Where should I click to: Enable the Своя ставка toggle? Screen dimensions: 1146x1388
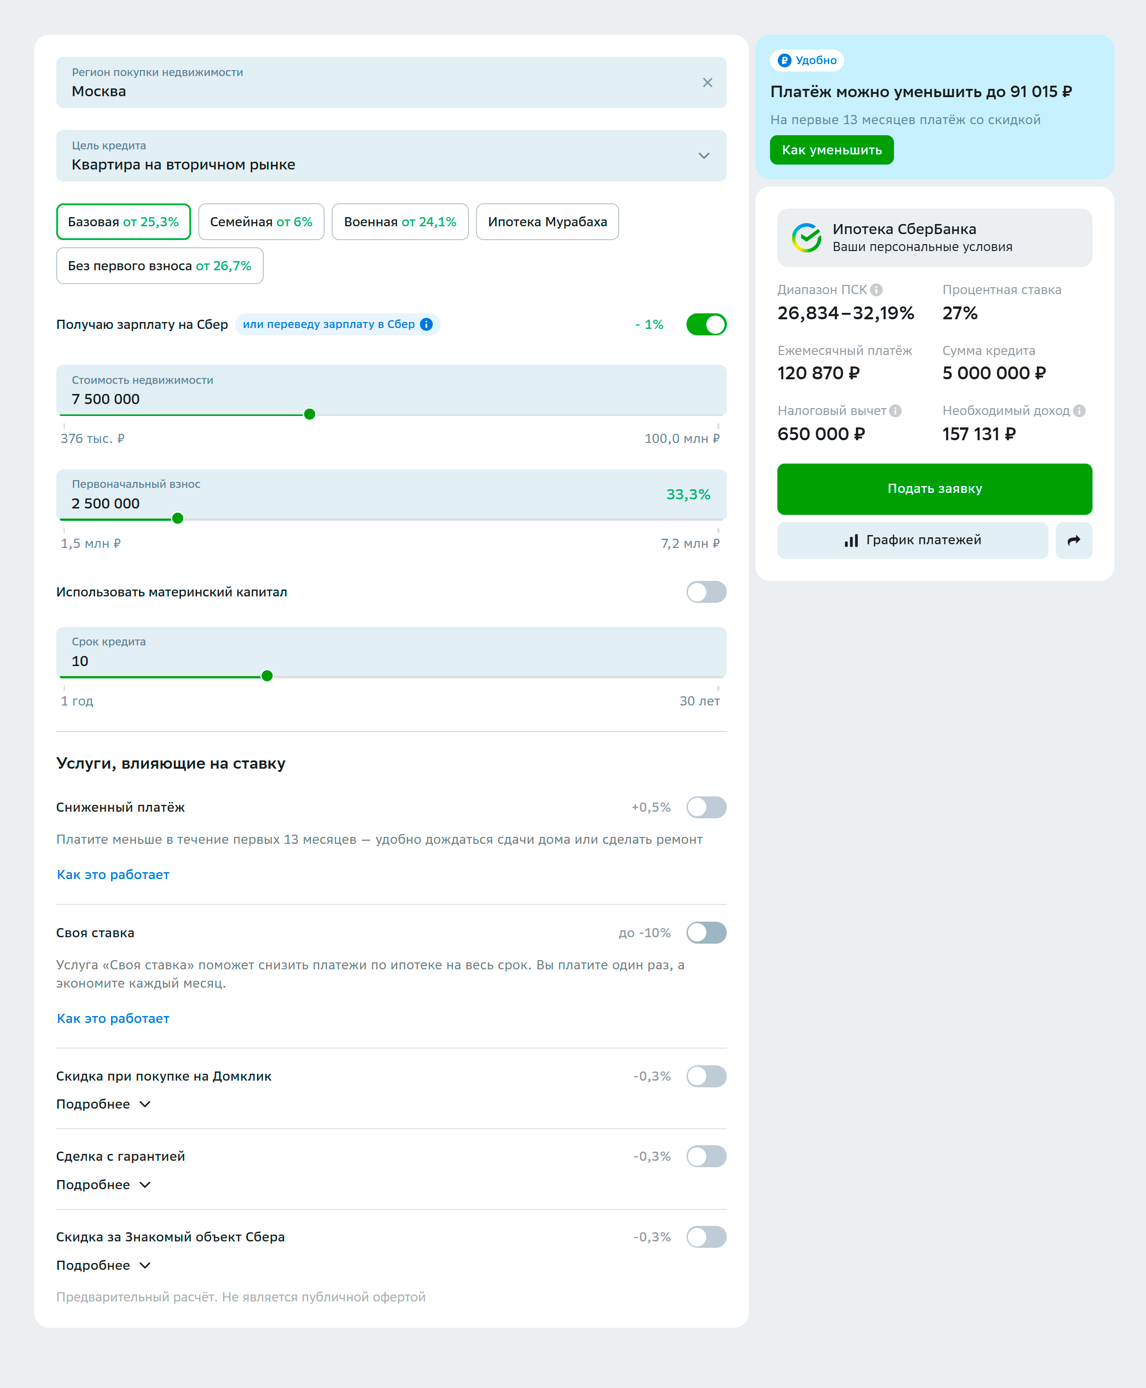point(706,932)
